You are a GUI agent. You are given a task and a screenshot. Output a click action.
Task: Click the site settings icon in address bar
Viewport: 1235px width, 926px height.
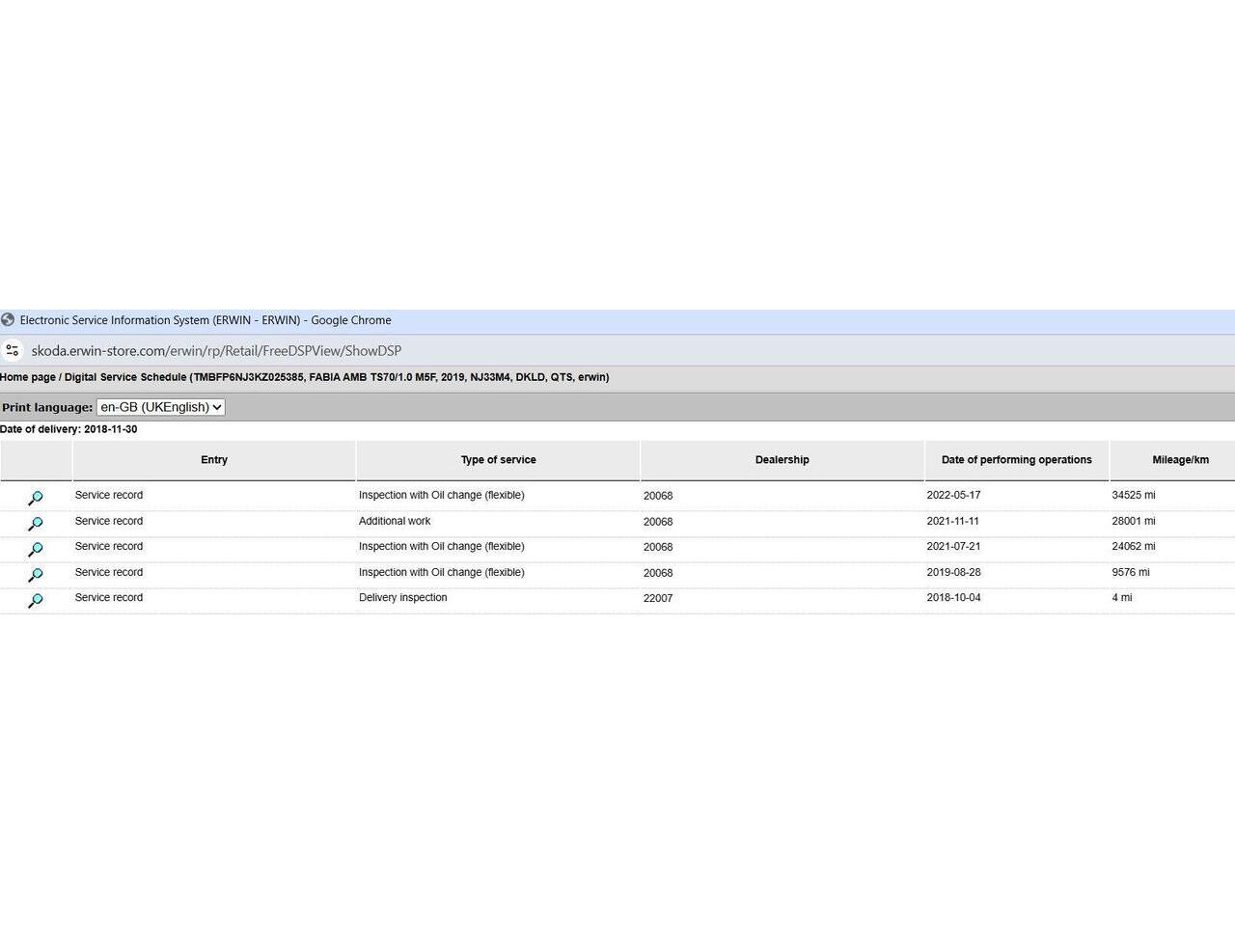13,351
